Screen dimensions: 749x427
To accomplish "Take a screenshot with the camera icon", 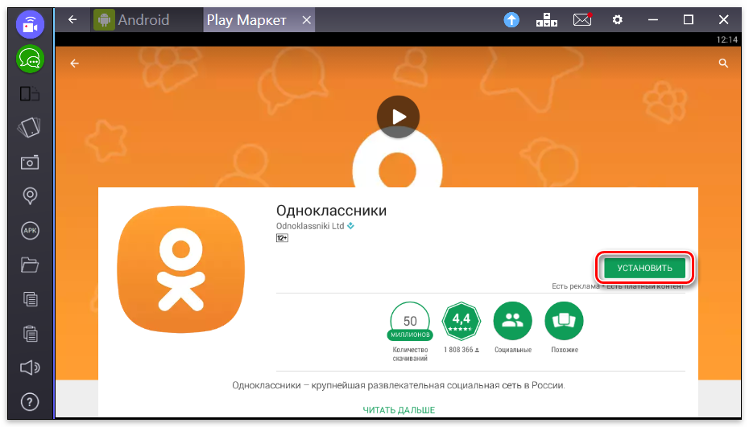I will point(30,162).
